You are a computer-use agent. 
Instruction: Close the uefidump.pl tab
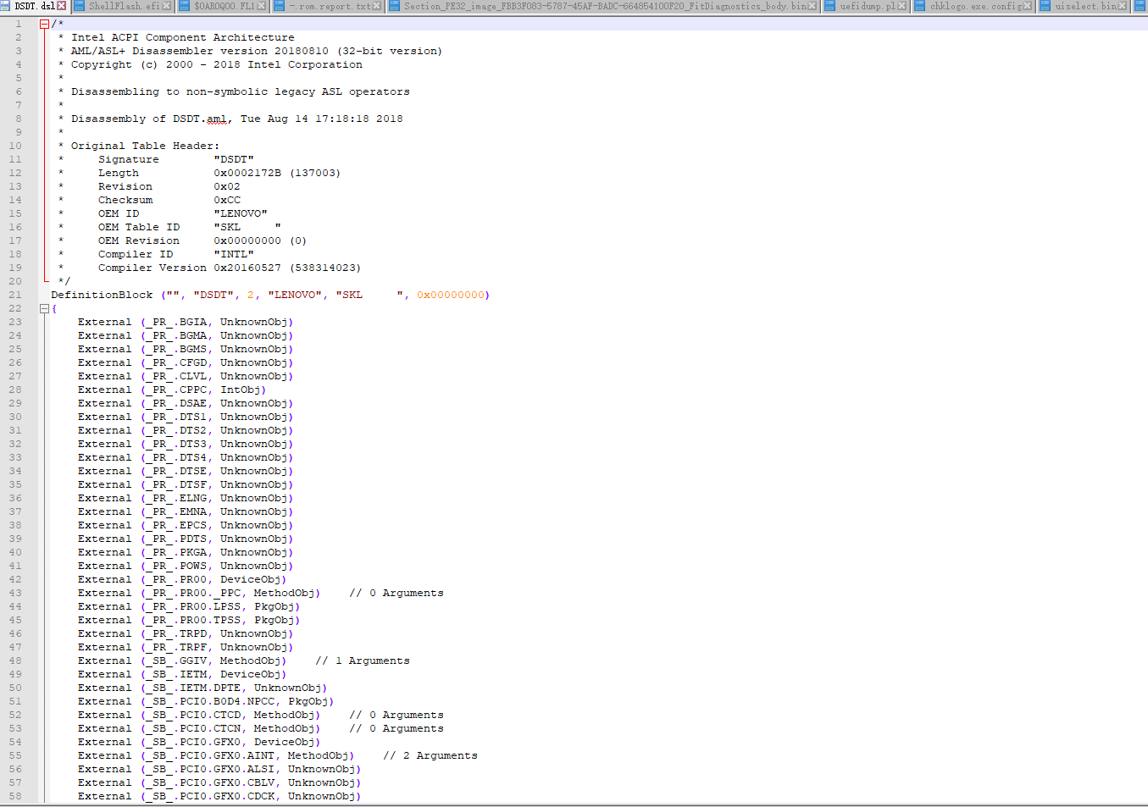[902, 6]
